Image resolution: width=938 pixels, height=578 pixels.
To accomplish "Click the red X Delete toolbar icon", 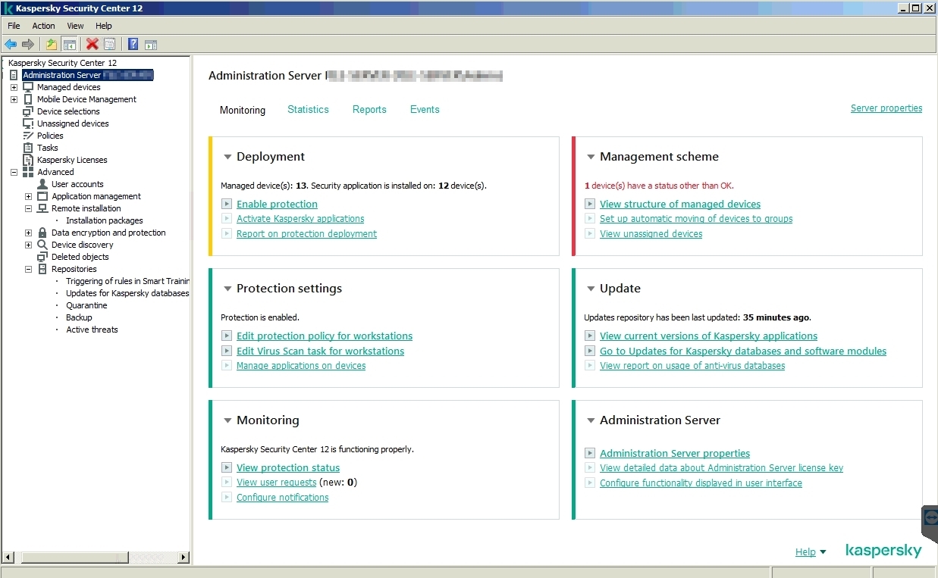I will [93, 45].
